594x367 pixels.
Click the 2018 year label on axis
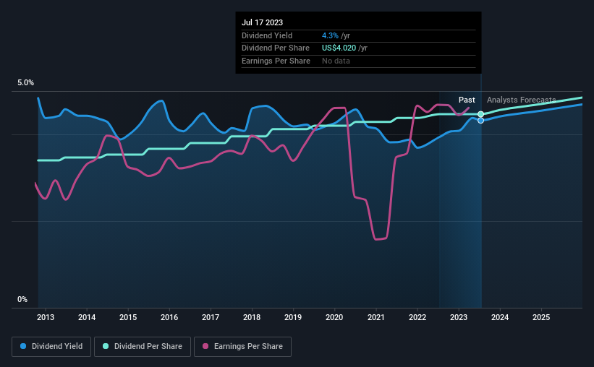pyautogui.click(x=252, y=317)
